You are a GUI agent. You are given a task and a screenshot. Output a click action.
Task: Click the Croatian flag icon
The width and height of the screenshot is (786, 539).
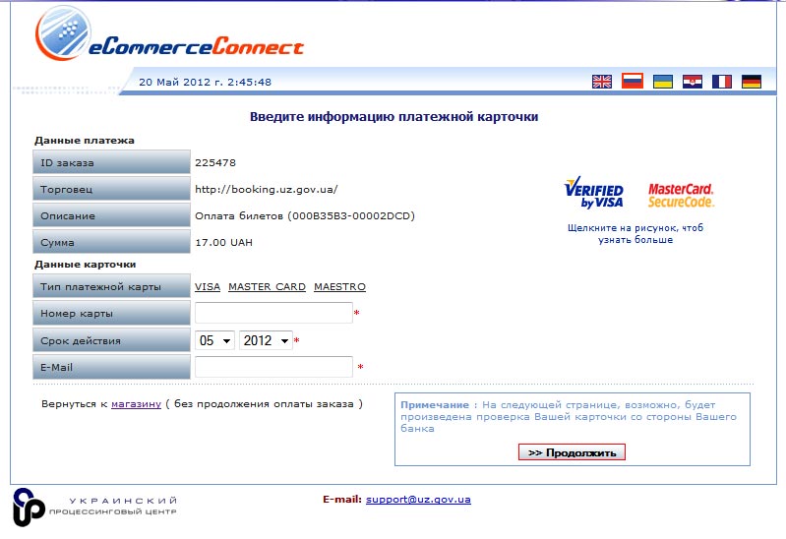pyautogui.click(x=693, y=82)
